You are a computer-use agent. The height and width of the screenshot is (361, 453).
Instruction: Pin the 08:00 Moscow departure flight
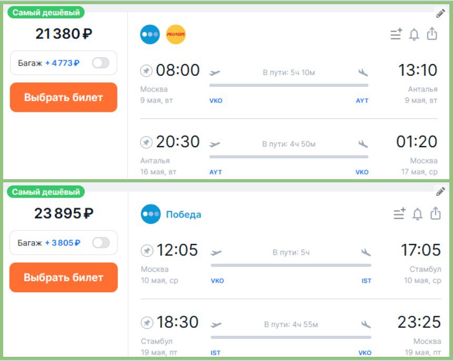click(146, 70)
